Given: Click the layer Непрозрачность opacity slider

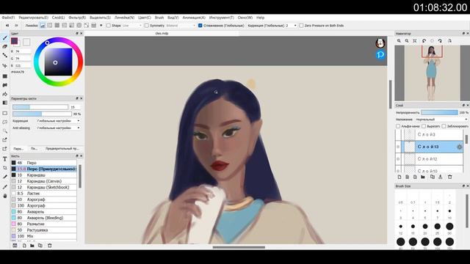Looking at the screenshot, I should coord(439,112).
